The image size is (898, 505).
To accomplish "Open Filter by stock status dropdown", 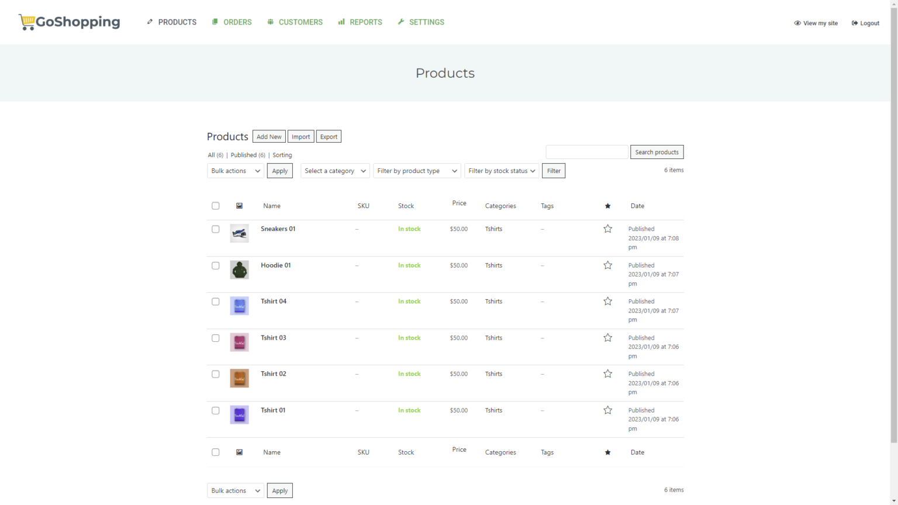I will pos(502,171).
